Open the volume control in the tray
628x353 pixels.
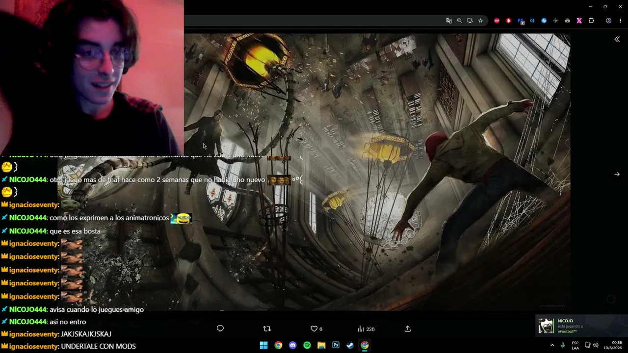pyautogui.click(x=596, y=345)
